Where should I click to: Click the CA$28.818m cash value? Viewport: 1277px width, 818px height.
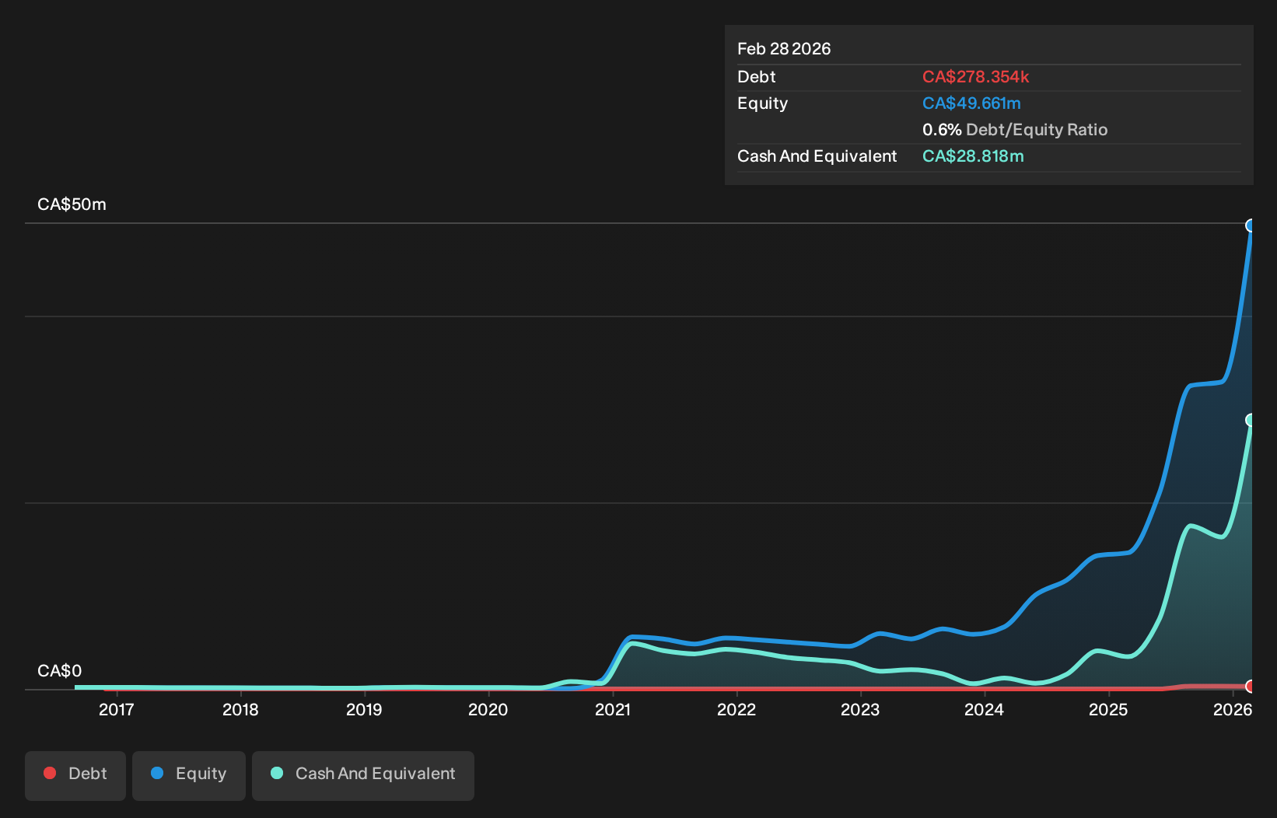click(973, 156)
